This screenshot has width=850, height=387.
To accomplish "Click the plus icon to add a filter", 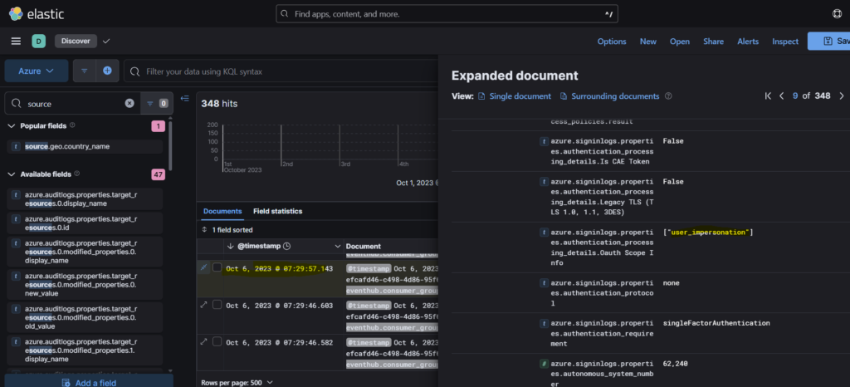I will click(107, 71).
